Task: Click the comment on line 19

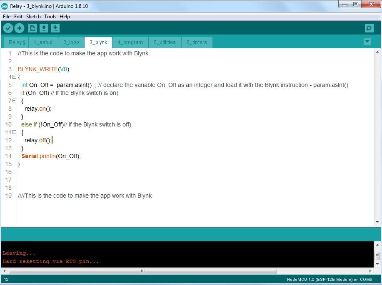Action: [x=85, y=196]
